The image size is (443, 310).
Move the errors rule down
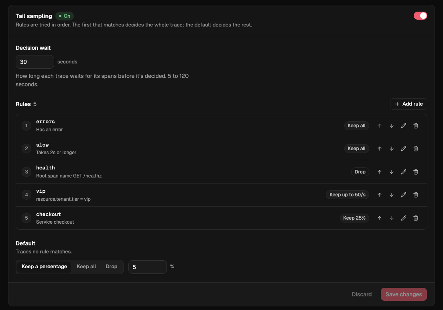click(x=392, y=126)
